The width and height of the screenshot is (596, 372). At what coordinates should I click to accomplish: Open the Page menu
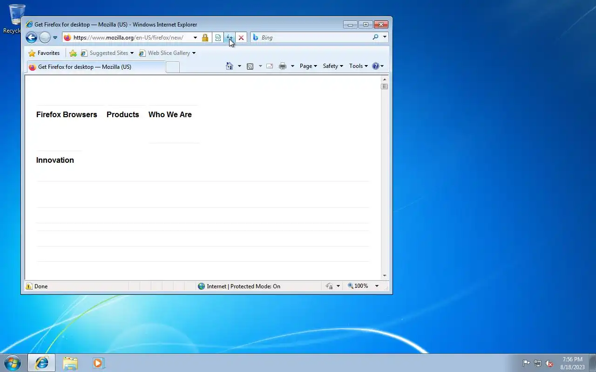[x=308, y=66]
